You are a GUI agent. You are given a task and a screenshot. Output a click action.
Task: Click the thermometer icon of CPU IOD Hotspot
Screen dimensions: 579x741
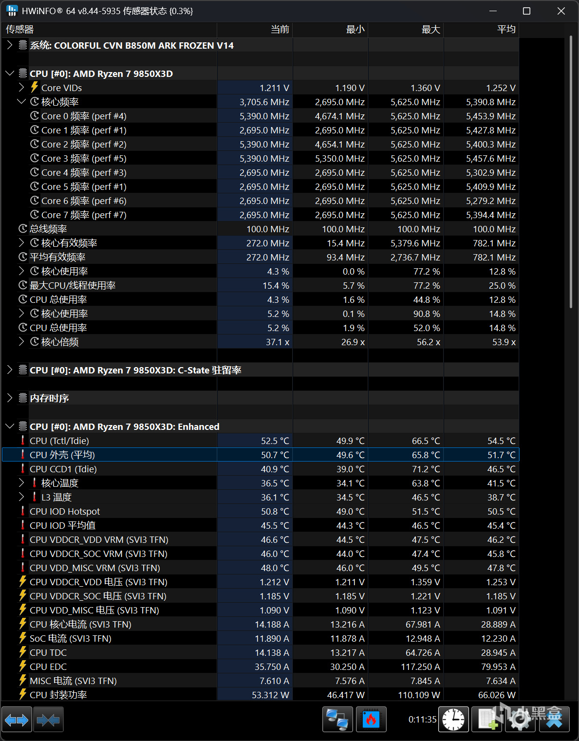tap(23, 511)
